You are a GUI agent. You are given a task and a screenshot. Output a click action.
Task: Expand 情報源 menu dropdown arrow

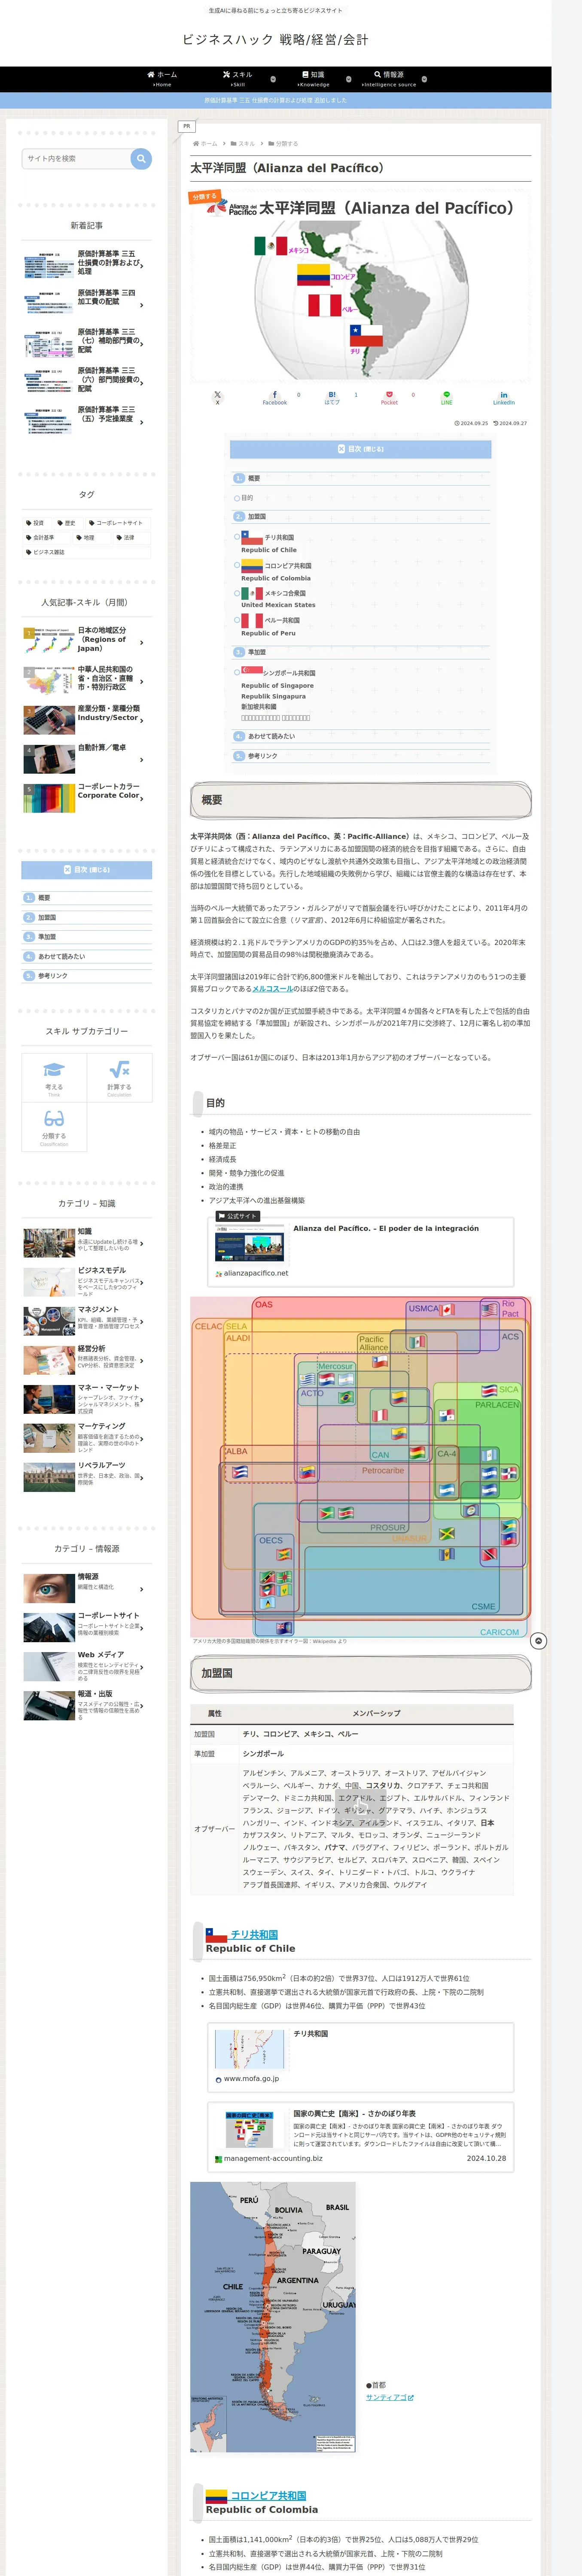(x=424, y=79)
